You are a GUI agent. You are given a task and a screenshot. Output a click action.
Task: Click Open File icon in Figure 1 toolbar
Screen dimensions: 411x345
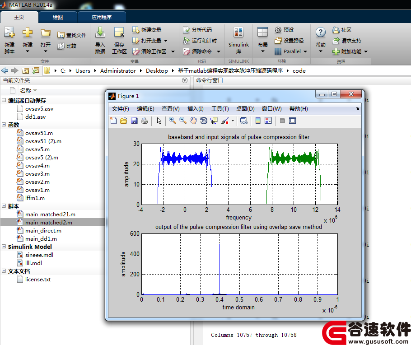(x=123, y=121)
